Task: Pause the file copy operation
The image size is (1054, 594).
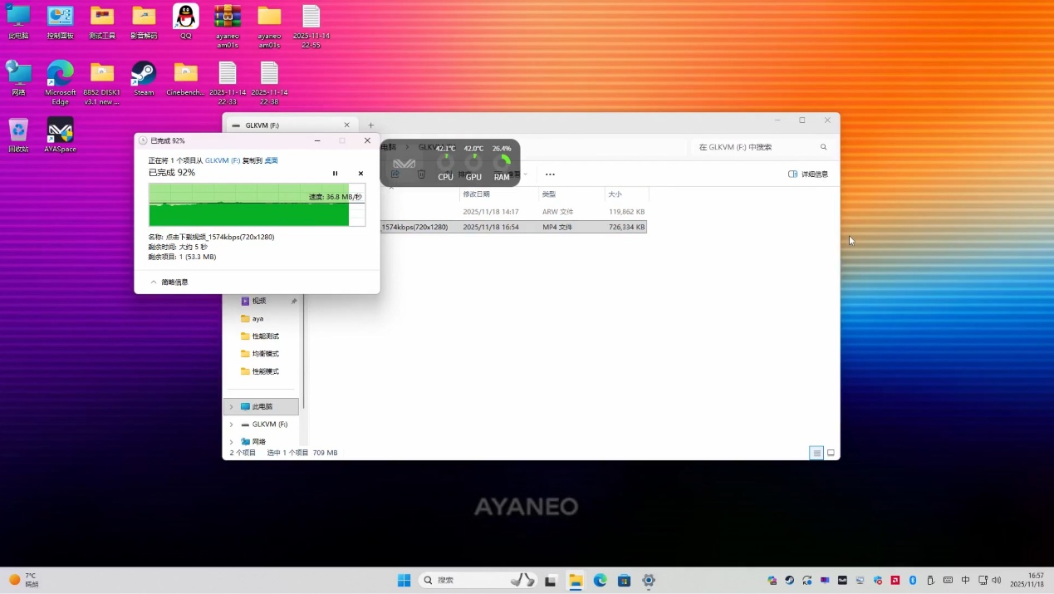Action: pos(336,174)
